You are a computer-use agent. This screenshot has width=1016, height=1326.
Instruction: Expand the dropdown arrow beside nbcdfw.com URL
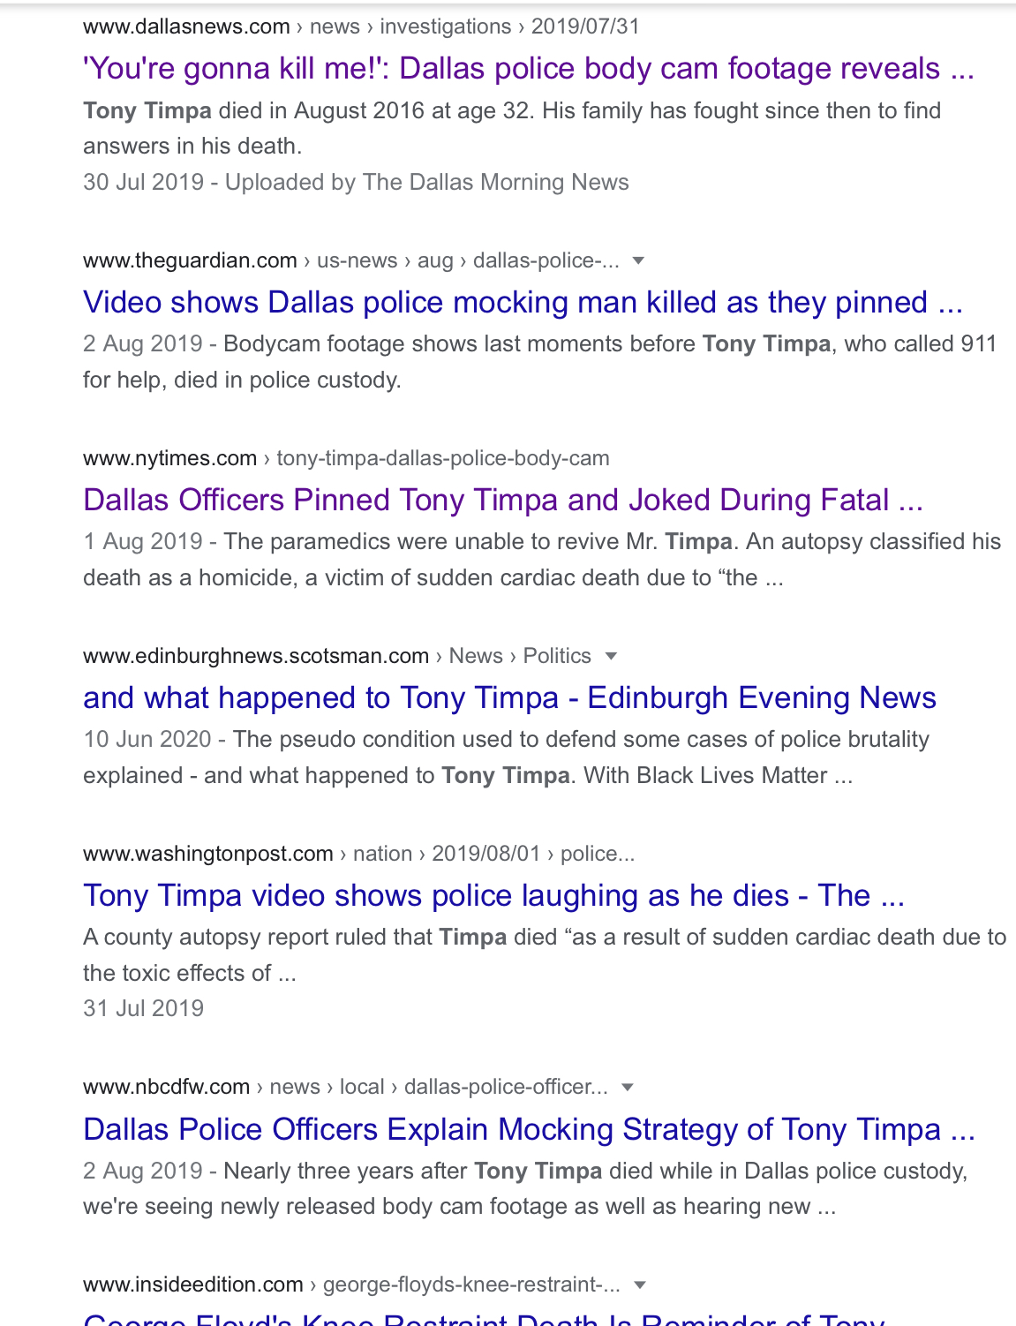coord(628,1087)
